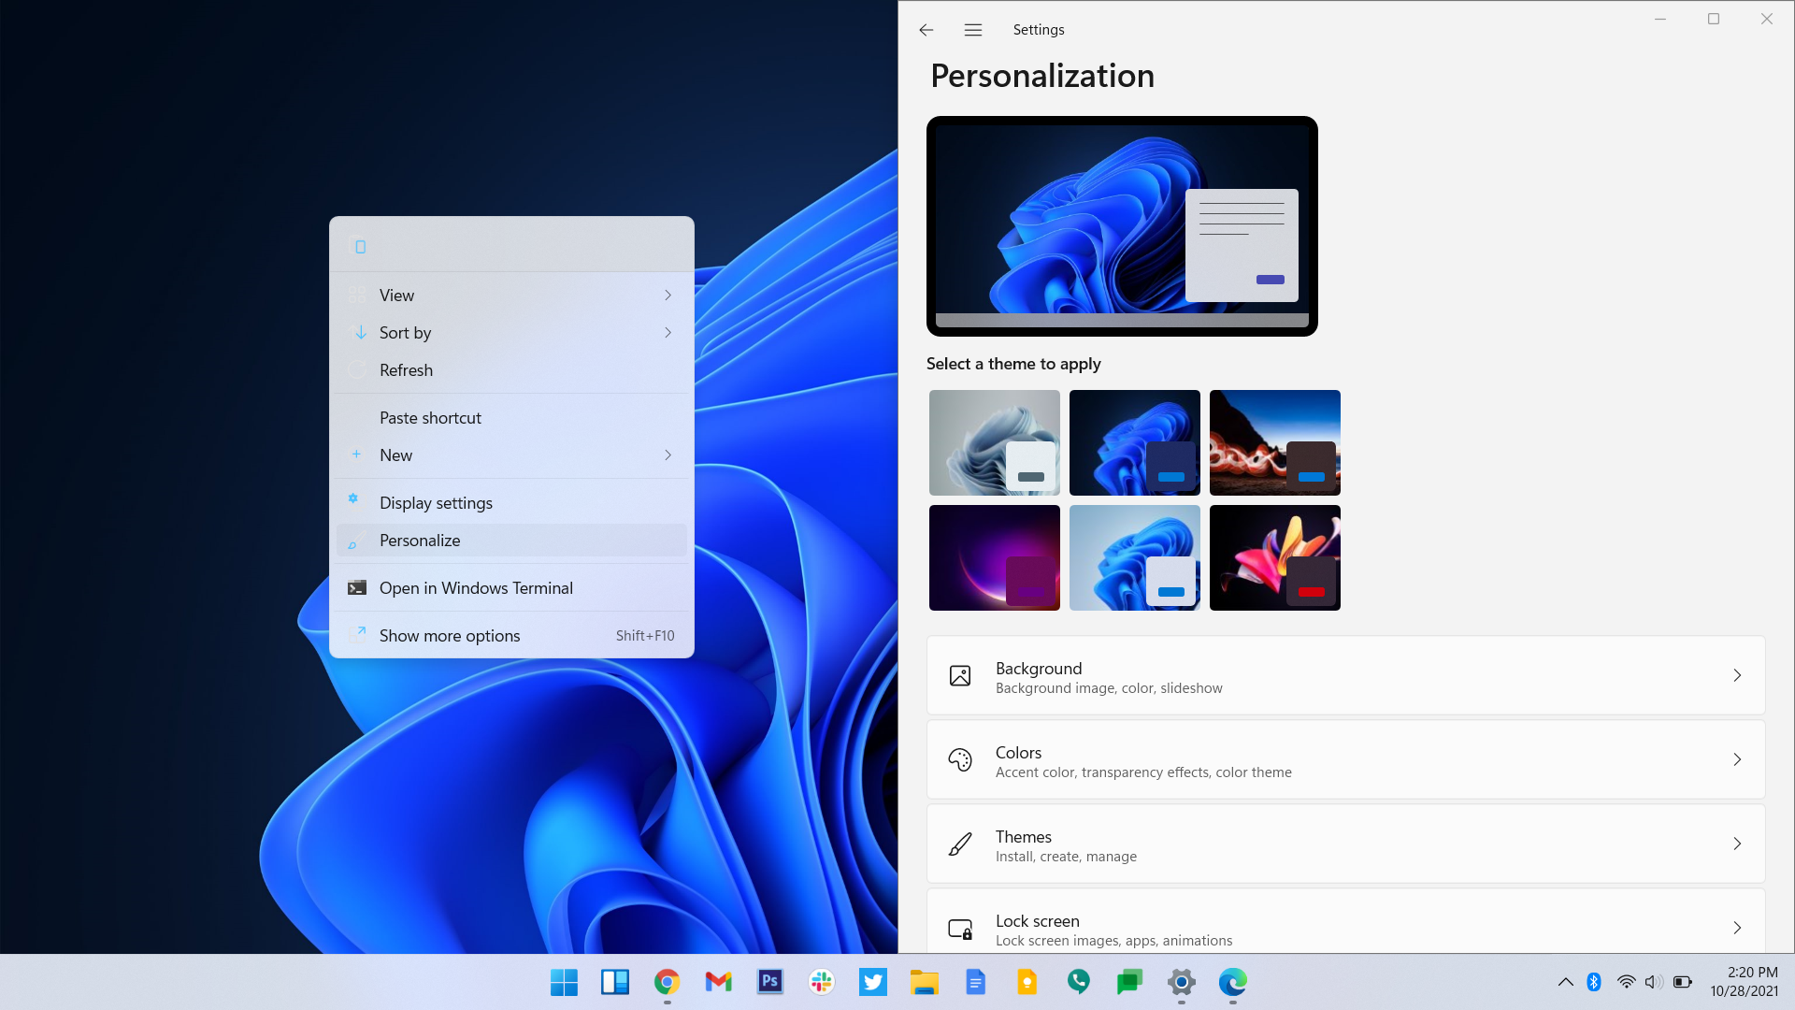The width and height of the screenshot is (1795, 1010).
Task: Click the Photoshop icon in taskbar
Action: tap(769, 982)
